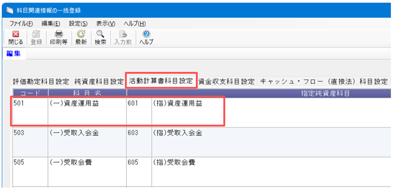Switch to 資金収支科目設定 tab
Screen dimensions: 395x188
(227, 81)
